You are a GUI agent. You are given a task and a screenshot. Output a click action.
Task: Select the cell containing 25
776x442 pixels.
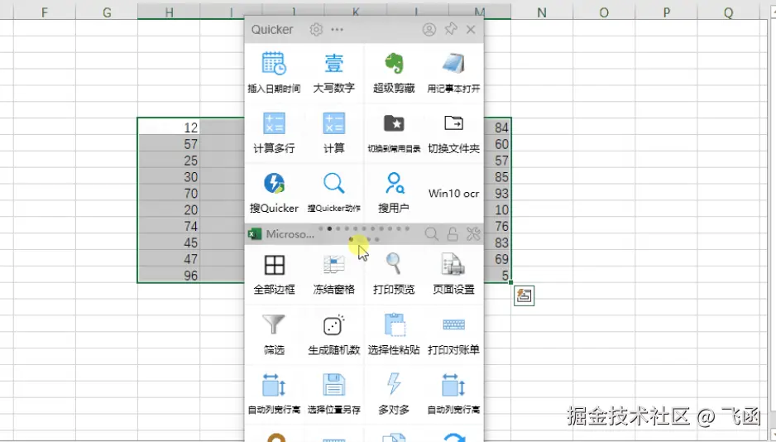[x=169, y=161]
